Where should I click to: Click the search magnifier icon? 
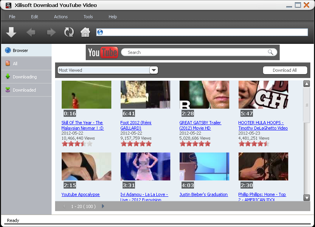click(x=271, y=52)
